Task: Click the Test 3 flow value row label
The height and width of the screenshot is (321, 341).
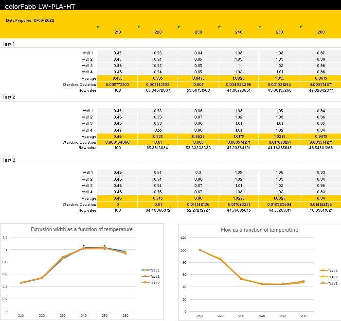Action: pyautogui.click(x=87, y=210)
